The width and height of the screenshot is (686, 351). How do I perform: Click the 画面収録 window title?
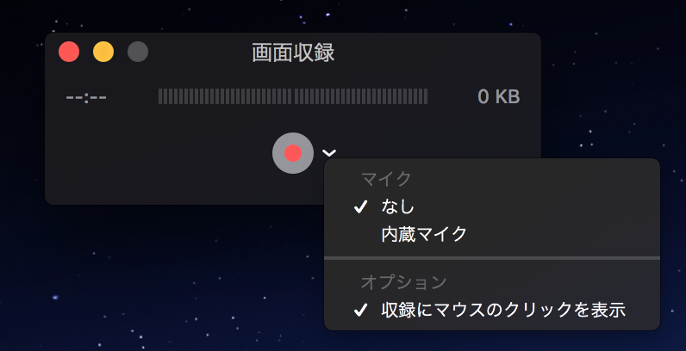293,52
